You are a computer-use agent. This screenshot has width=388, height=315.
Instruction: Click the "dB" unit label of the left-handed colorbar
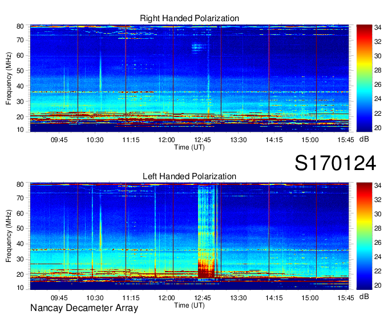point(364,296)
